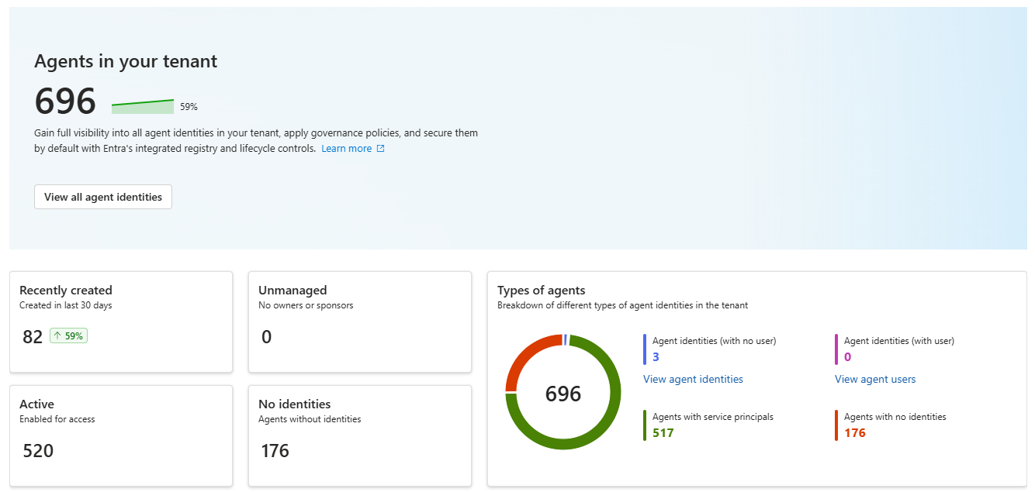Click the View all agent identities button
Image resolution: width=1035 pixels, height=492 pixels.
coord(102,196)
